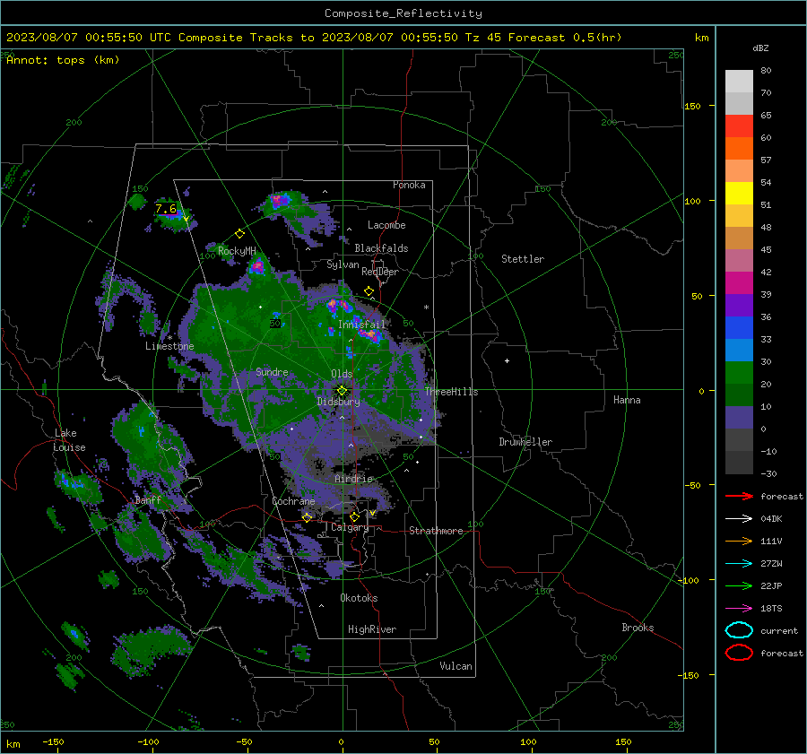Image resolution: width=807 pixels, height=754 pixels.
Task: Select the magenta 42 dBZ swatch
Action: pos(739,282)
